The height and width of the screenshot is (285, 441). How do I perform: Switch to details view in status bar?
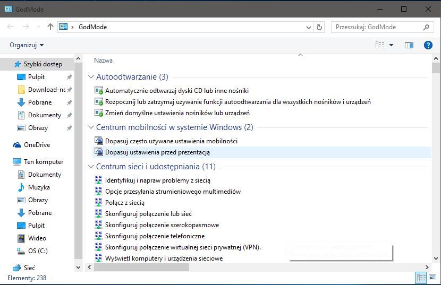tap(421, 278)
